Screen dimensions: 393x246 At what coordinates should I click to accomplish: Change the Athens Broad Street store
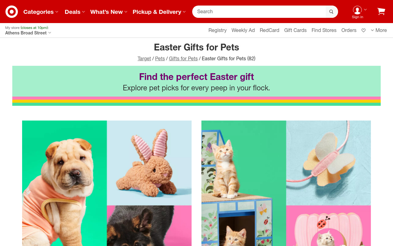28,33
